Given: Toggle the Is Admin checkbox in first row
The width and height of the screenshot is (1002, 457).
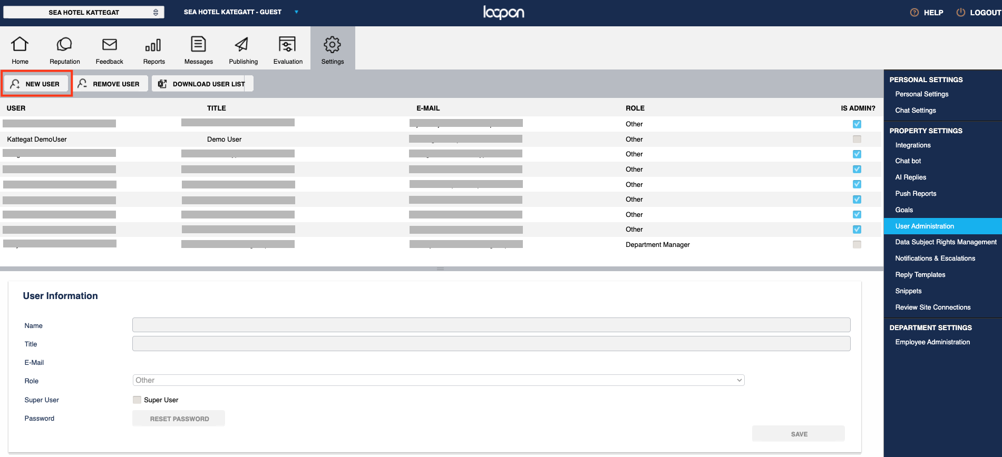Looking at the screenshot, I should point(857,124).
